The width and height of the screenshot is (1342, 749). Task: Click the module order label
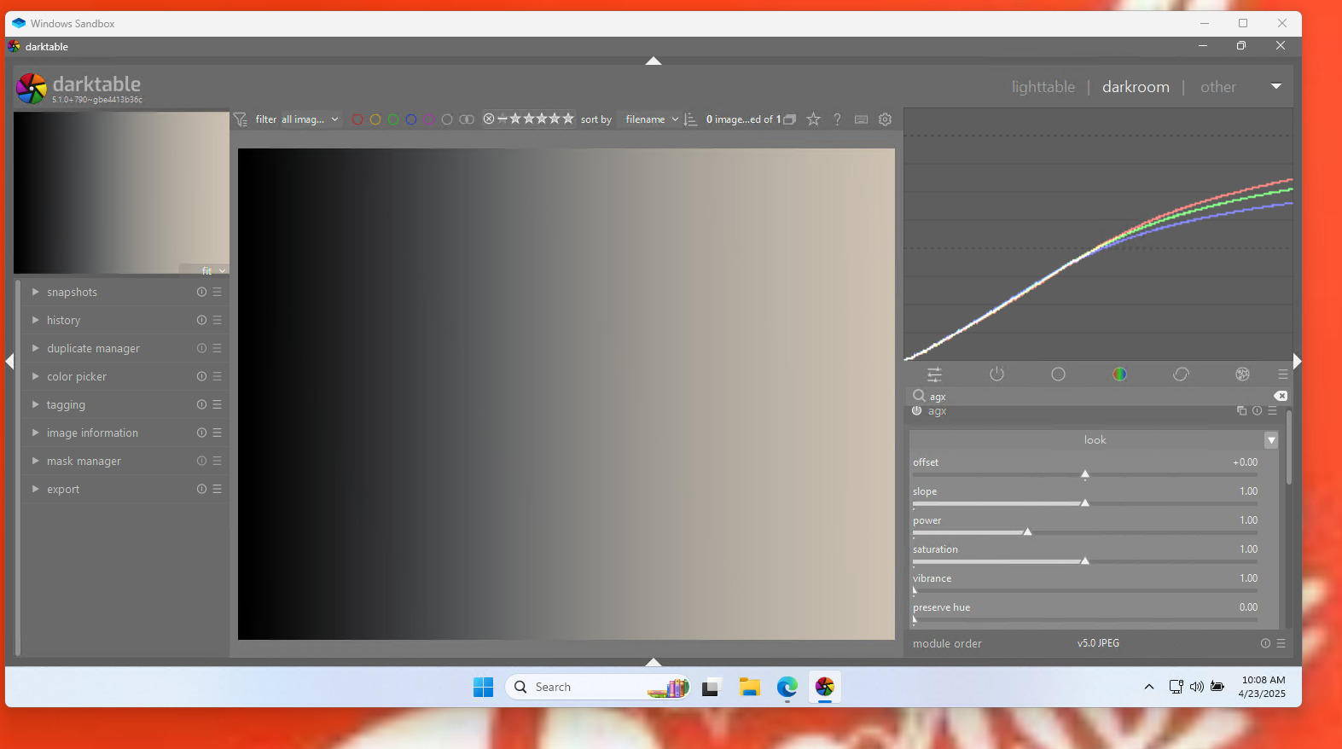tap(947, 644)
